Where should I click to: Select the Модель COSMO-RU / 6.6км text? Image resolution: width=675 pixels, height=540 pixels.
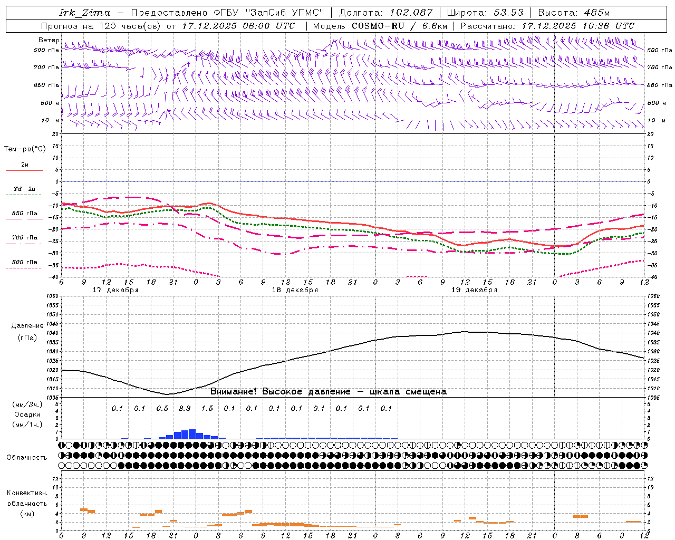point(380,26)
